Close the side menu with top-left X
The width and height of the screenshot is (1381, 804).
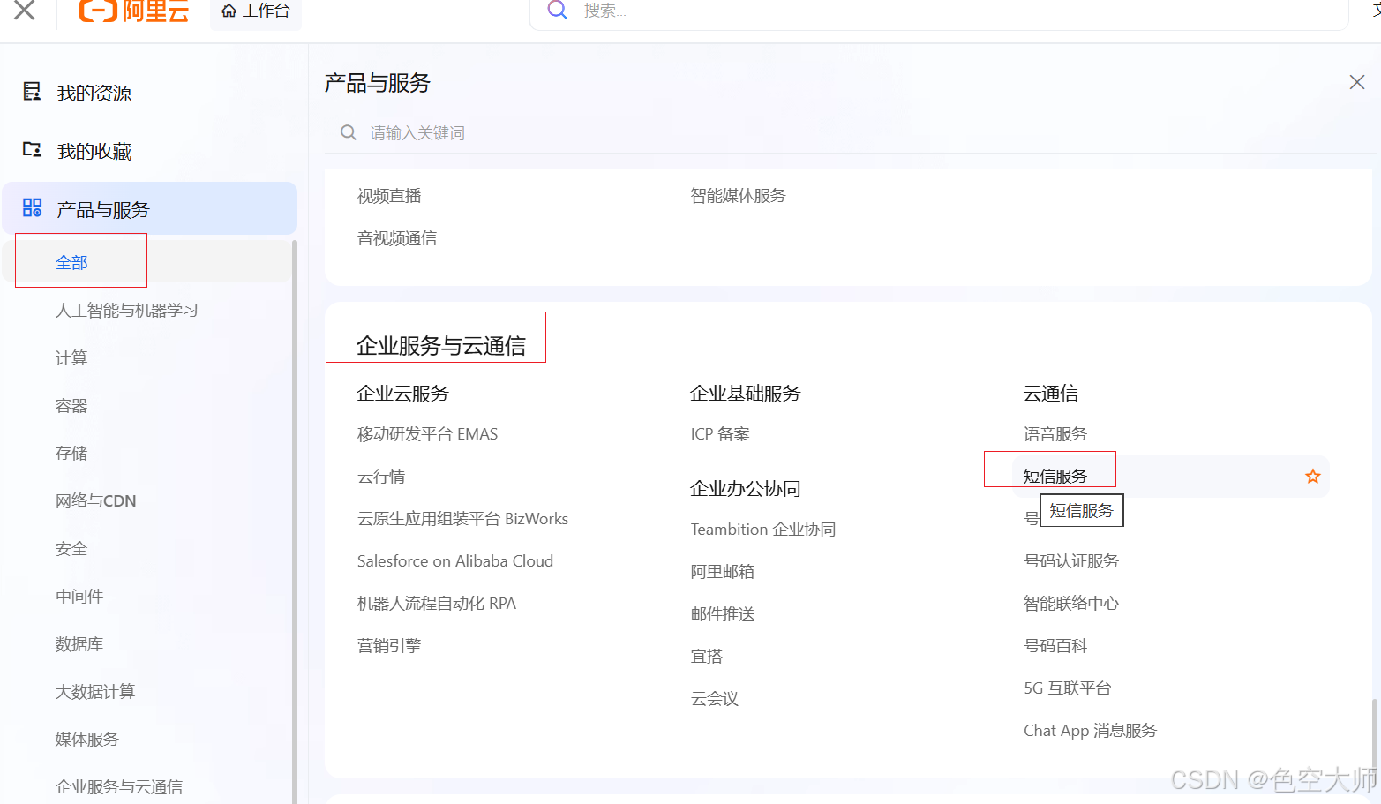pyautogui.click(x=25, y=10)
